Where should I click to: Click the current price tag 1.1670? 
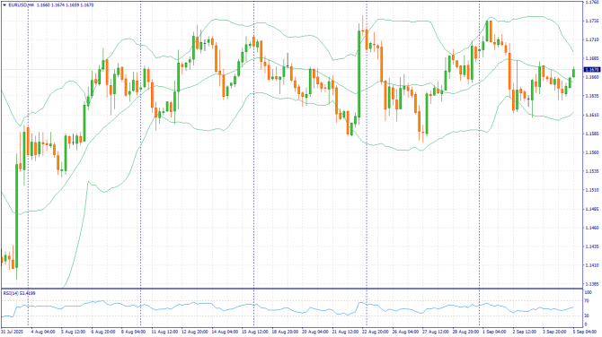pyautogui.click(x=591, y=70)
